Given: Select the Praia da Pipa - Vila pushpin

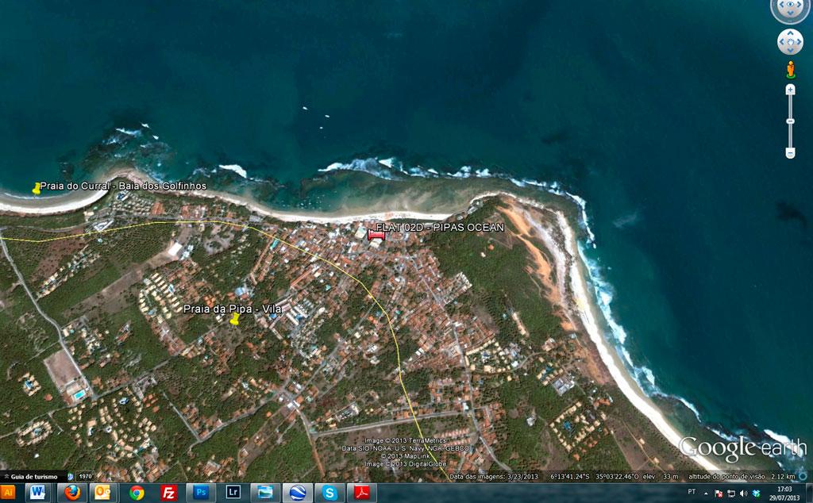Looking at the screenshot, I should coord(235,319).
